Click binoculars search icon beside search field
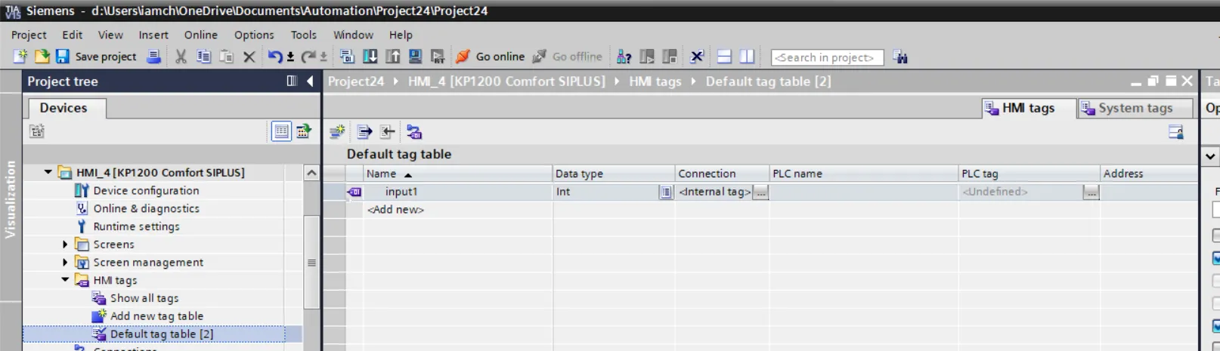Viewport: 1220px width, 351px height. 900,57
